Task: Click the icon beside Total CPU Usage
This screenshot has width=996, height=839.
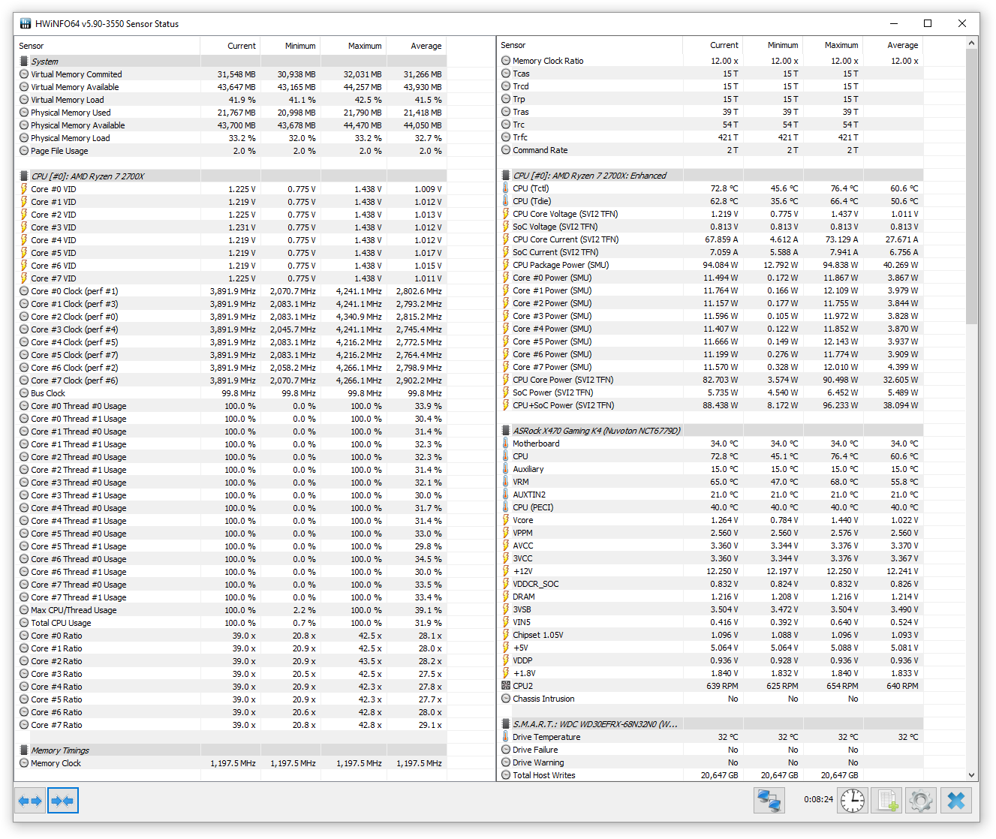Action: [x=24, y=623]
